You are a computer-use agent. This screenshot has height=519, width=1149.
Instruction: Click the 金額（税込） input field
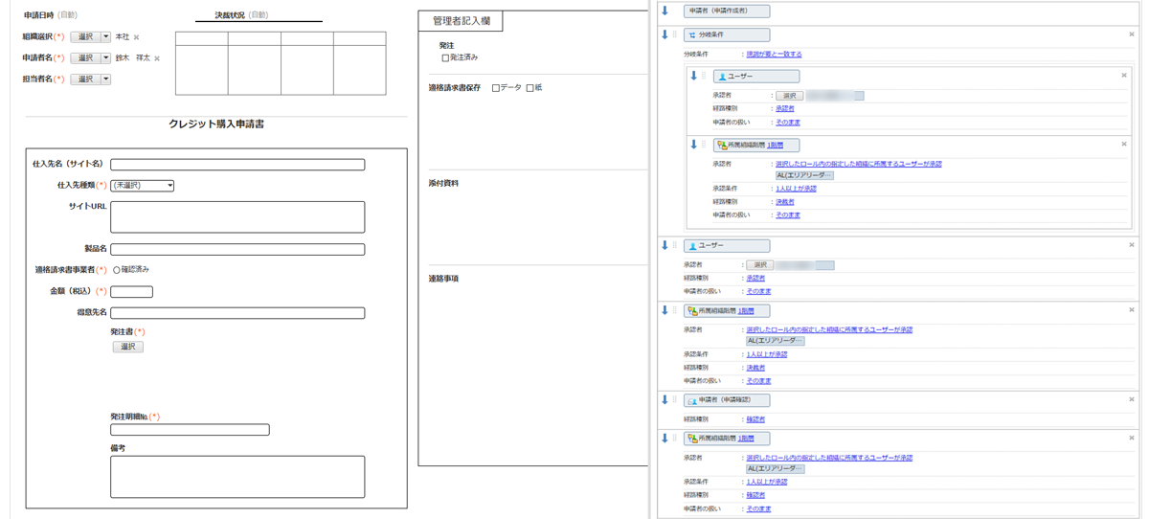click(x=131, y=292)
